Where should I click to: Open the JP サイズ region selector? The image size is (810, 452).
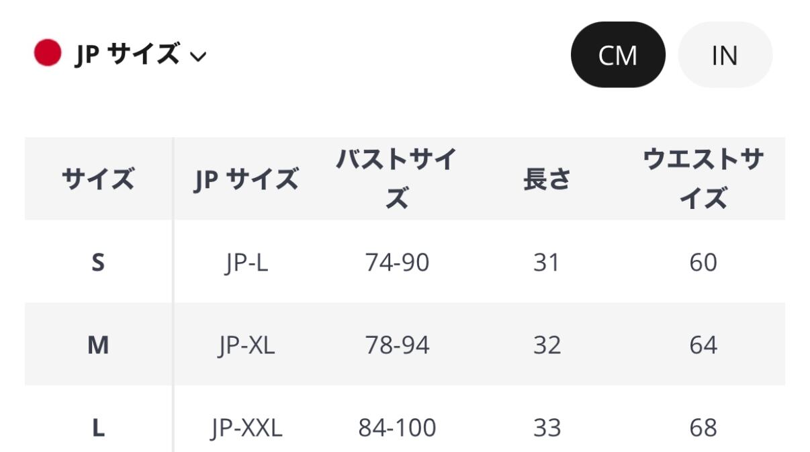pyautogui.click(x=128, y=54)
